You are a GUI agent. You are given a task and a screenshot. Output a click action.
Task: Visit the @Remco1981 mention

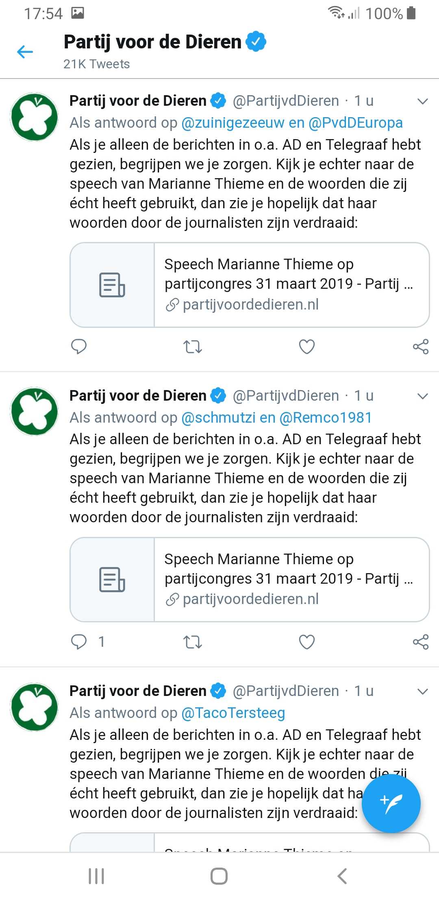click(x=326, y=418)
